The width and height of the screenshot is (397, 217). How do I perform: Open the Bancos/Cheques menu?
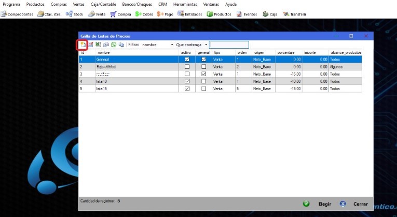137,4
